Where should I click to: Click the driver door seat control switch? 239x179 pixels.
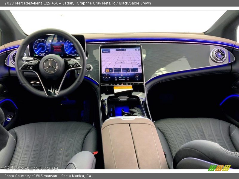click(9, 118)
